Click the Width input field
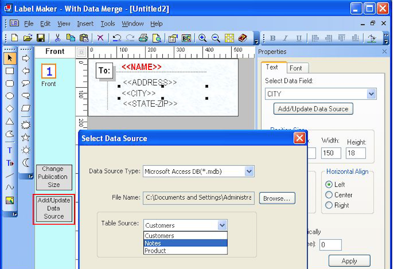Viewport: 394px width, 269px height. (x=331, y=153)
